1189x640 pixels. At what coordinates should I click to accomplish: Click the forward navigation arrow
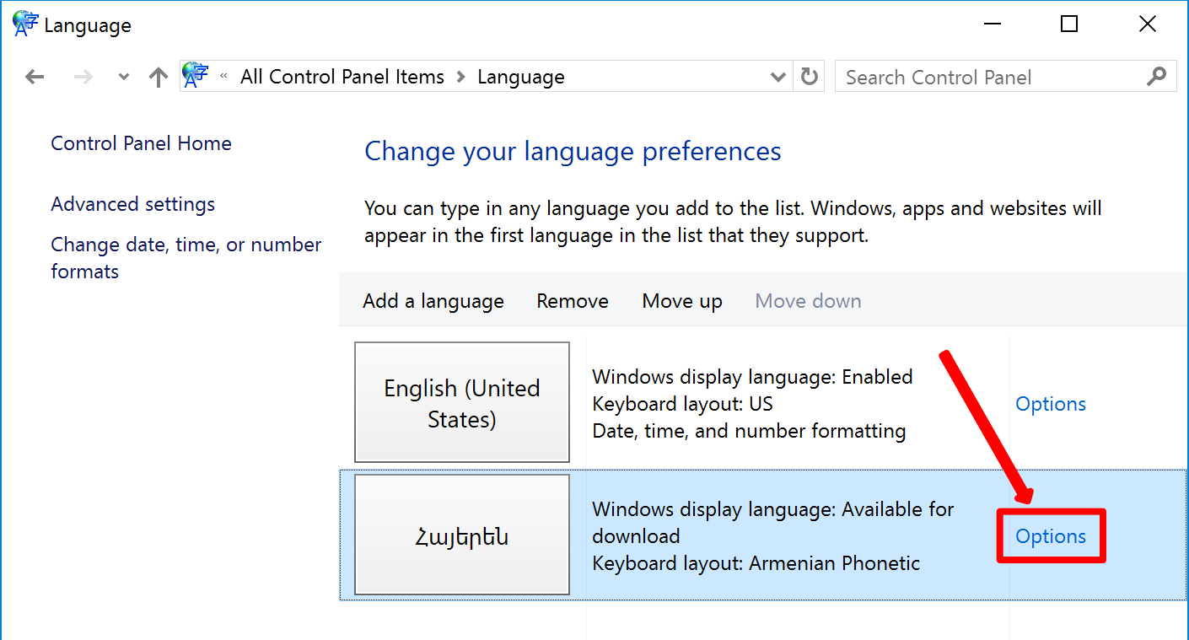tap(83, 78)
